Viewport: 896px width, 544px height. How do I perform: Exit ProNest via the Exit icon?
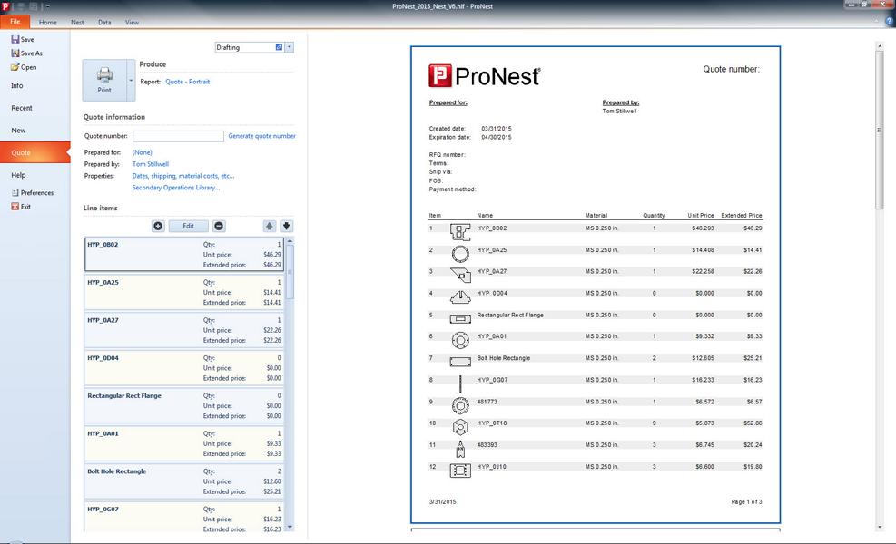pyautogui.click(x=15, y=207)
